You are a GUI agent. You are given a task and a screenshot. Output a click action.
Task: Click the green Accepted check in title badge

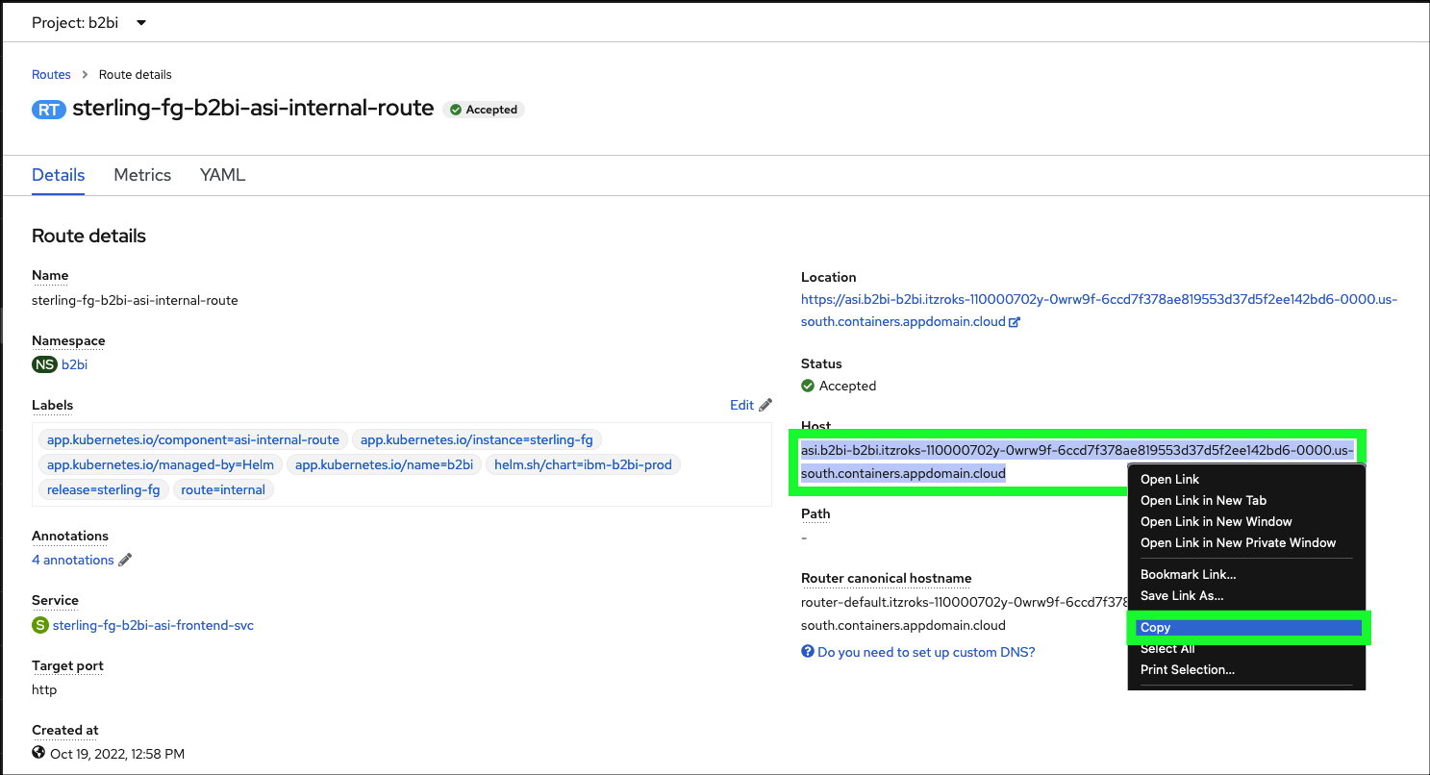pos(456,110)
